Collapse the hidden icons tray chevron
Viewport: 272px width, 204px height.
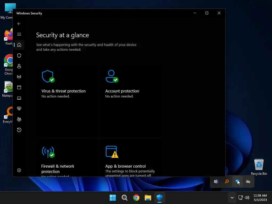tap(232, 198)
